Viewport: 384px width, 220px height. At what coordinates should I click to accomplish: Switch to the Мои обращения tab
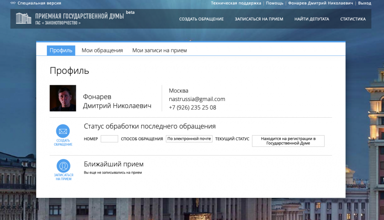pos(102,50)
